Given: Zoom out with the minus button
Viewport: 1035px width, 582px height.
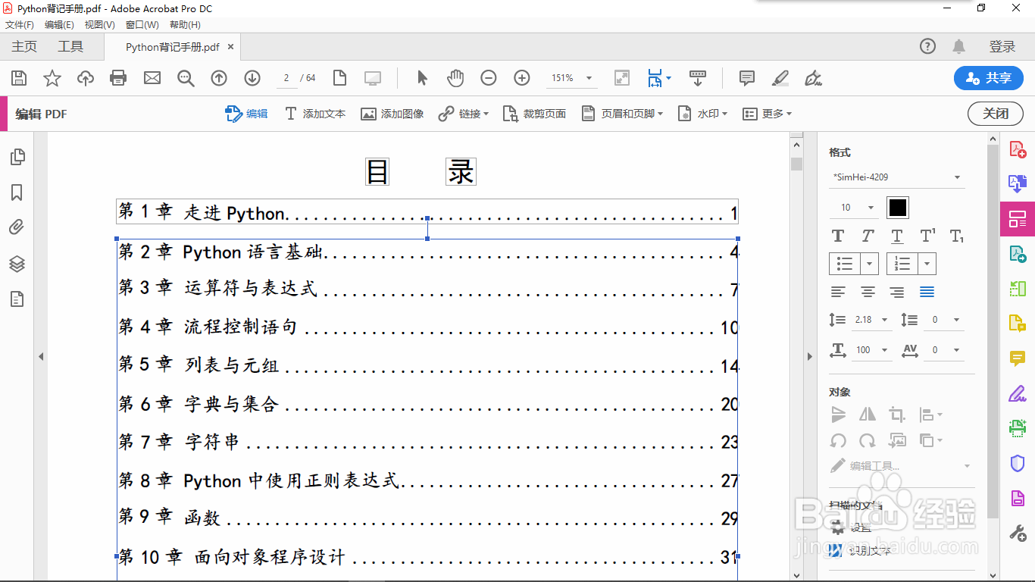Looking at the screenshot, I should [x=489, y=78].
